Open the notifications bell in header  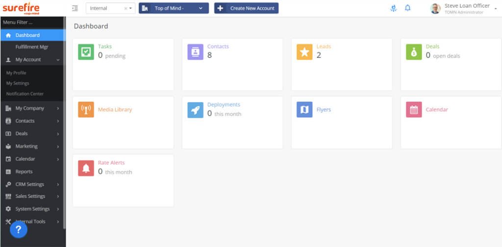407,8
